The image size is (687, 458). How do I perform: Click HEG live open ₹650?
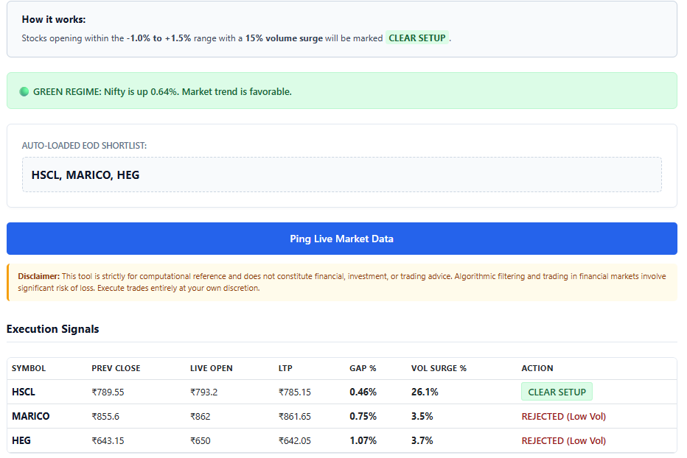[200, 440]
